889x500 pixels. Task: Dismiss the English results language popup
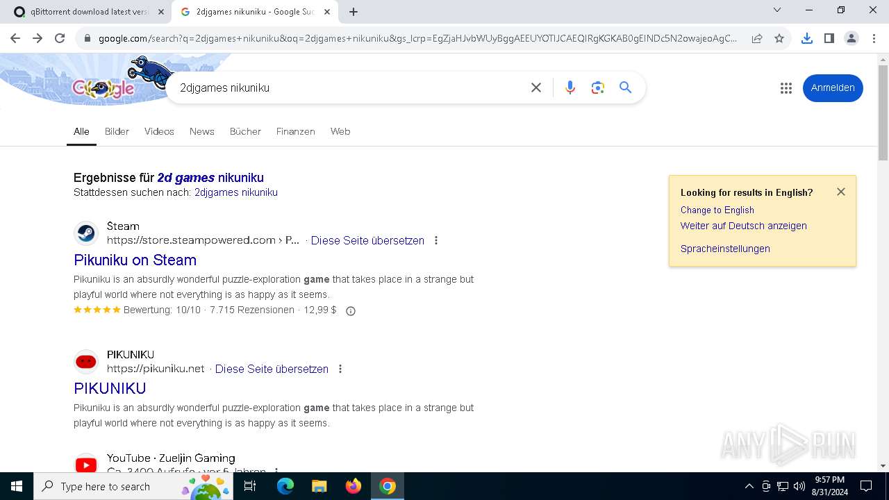[x=841, y=192]
